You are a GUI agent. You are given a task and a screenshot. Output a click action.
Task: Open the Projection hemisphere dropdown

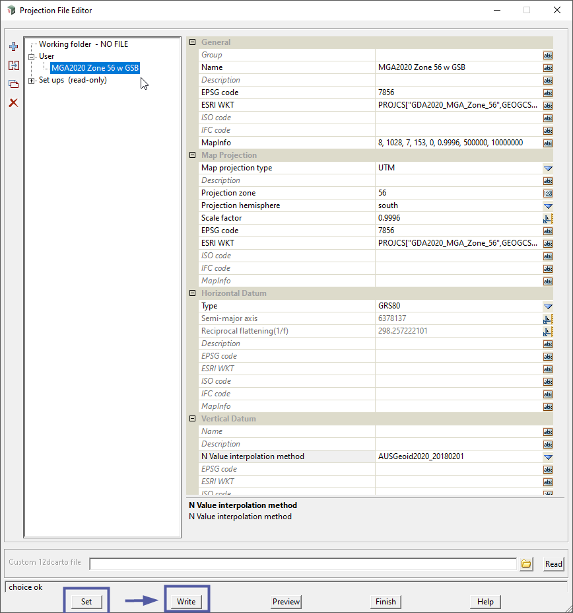(x=547, y=205)
